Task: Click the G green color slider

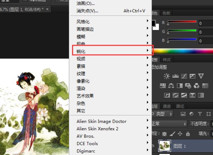Action: point(182,31)
